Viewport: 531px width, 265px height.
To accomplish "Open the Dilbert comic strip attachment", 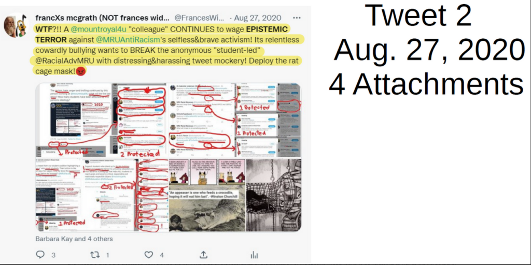I will [207, 171].
